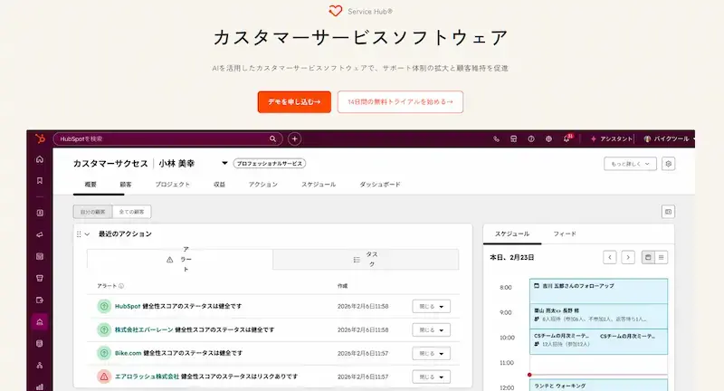Click the red warning icon of the エアロラッシュ alert
724x391 pixels.
[104, 377]
